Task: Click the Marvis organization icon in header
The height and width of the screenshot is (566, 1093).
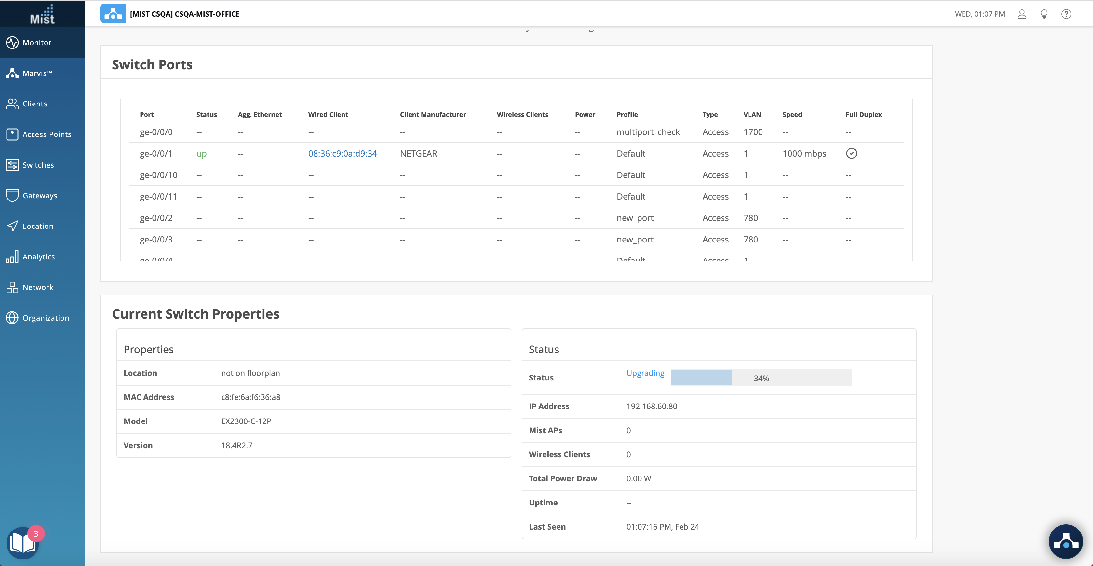Action: [113, 14]
